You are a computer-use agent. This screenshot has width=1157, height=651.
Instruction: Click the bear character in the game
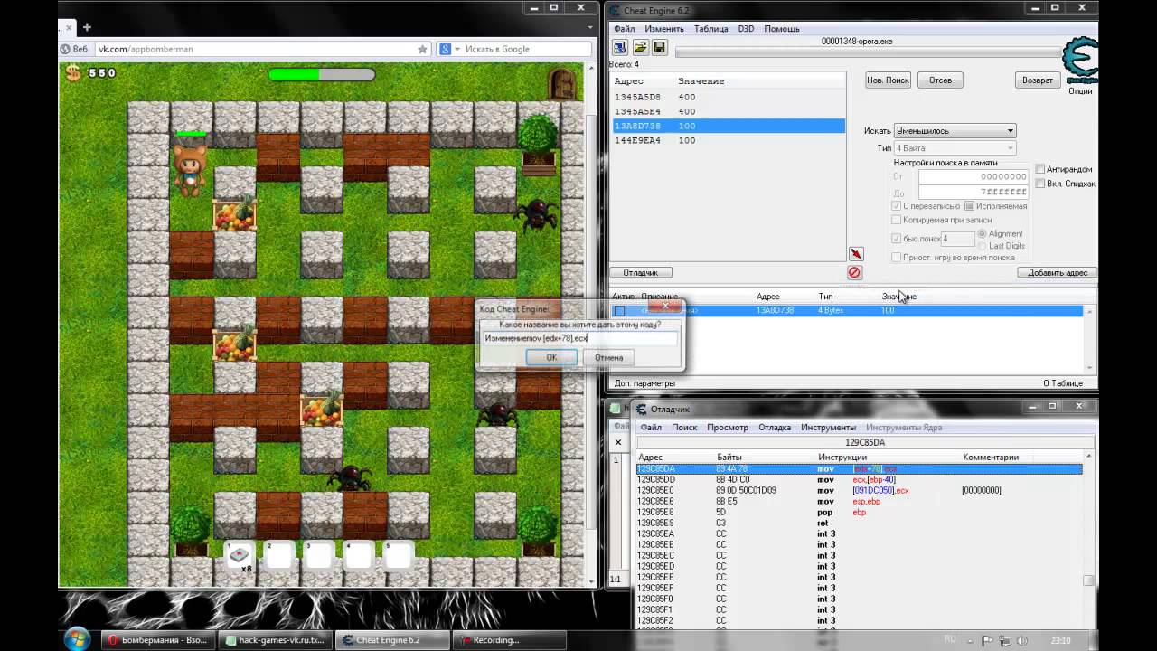coord(190,169)
